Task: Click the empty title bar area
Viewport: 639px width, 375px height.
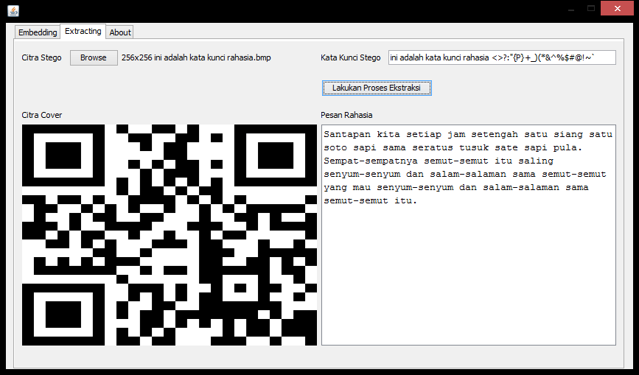Action: (x=295, y=10)
